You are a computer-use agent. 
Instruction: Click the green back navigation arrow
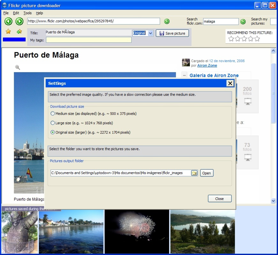click(9, 21)
